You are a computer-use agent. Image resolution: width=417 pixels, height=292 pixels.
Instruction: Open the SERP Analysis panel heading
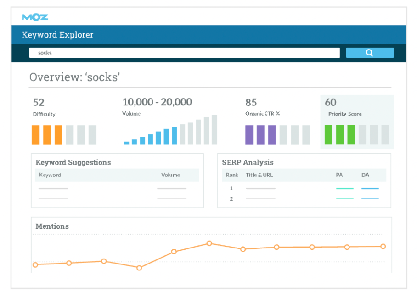248,162
